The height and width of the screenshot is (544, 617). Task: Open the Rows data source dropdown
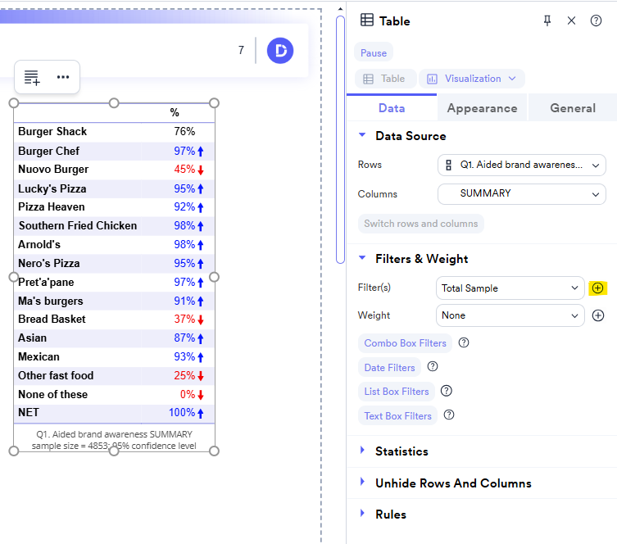coord(521,165)
